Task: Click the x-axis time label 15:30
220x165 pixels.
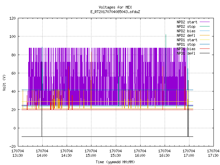Action: pyautogui.click(x=115, y=156)
